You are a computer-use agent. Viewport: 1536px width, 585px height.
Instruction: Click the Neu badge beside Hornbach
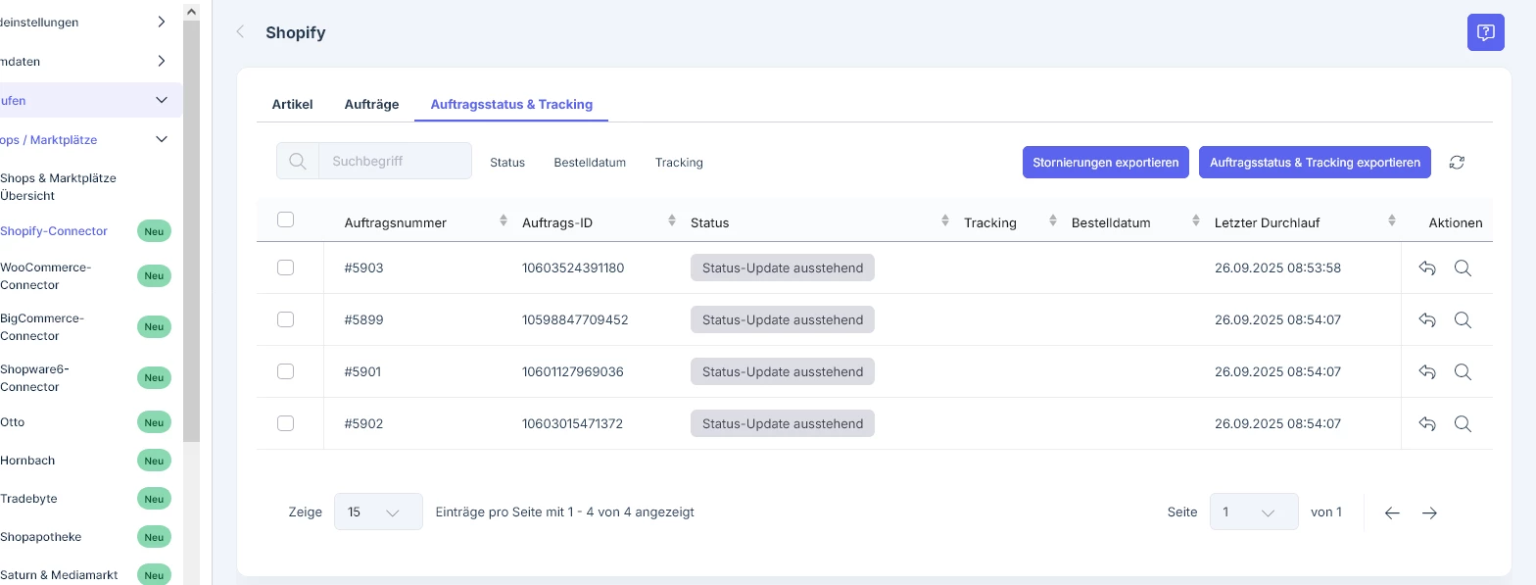(x=154, y=461)
